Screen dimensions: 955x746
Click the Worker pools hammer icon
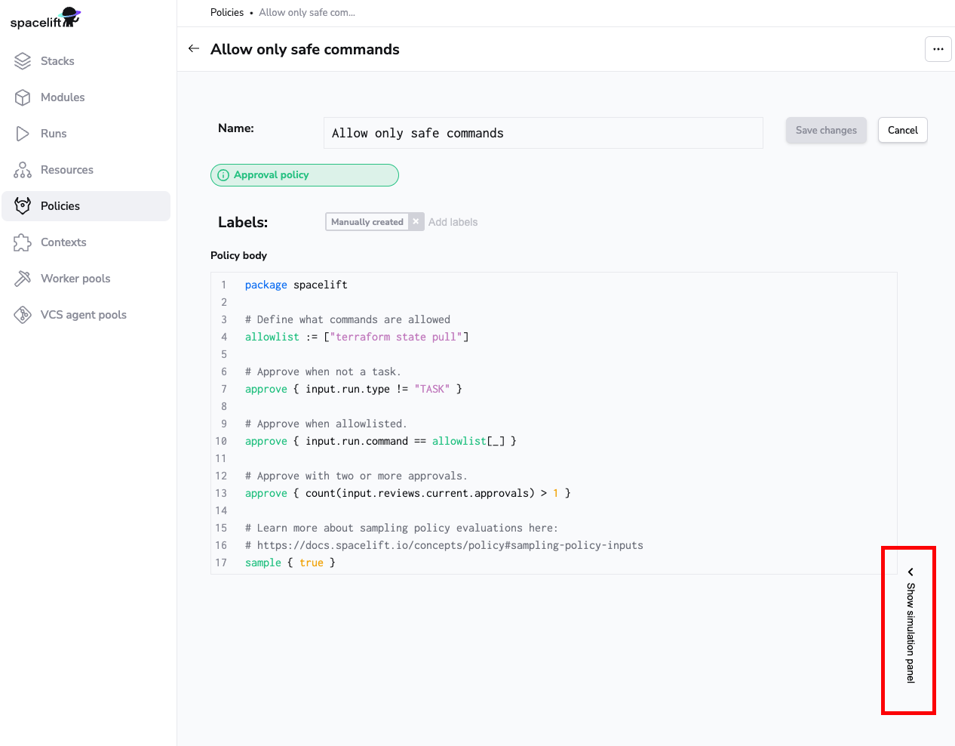tap(23, 279)
